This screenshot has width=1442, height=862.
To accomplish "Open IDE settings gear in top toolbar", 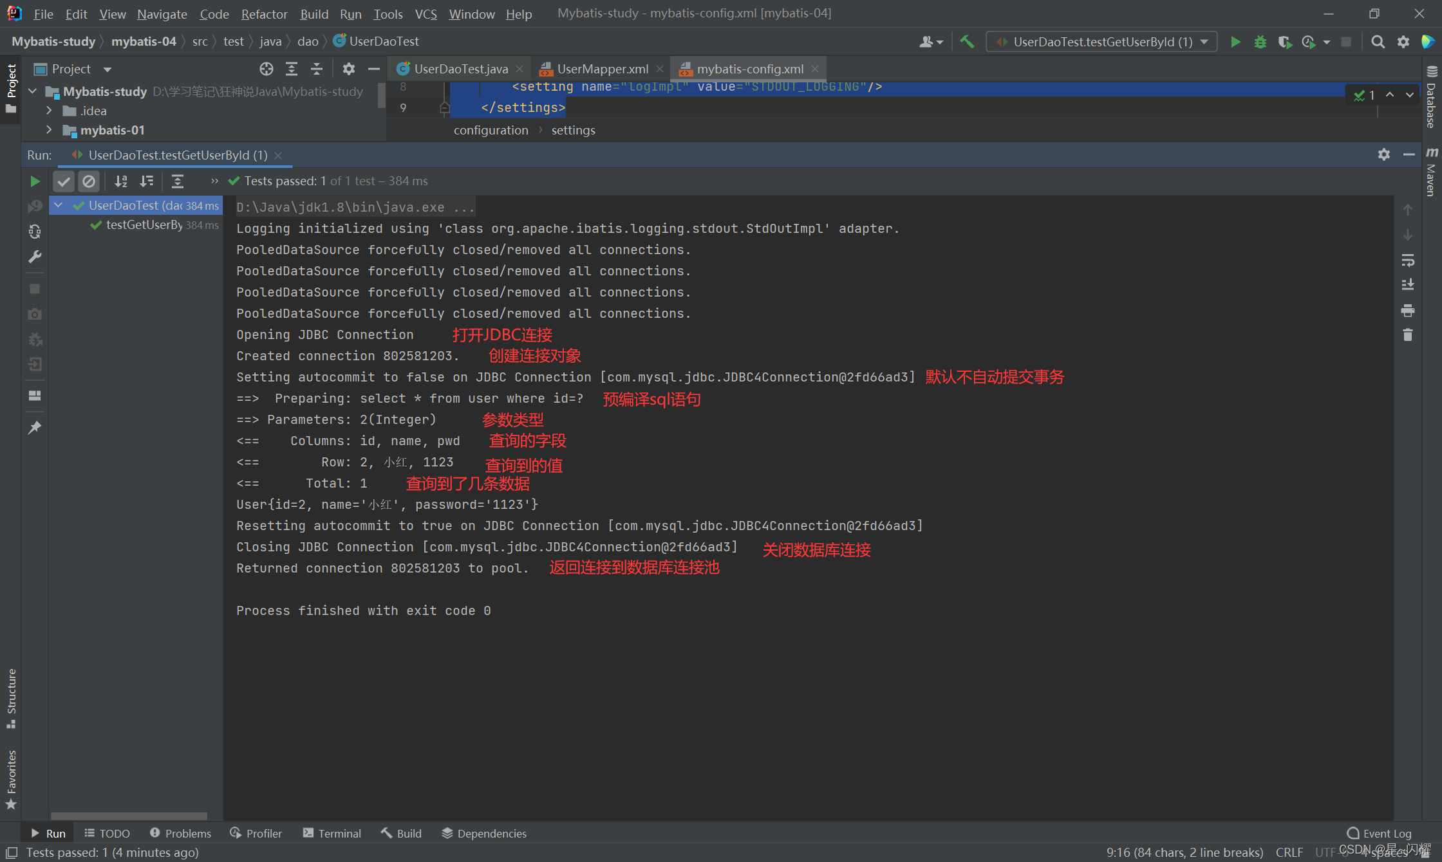I will 1403,42.
